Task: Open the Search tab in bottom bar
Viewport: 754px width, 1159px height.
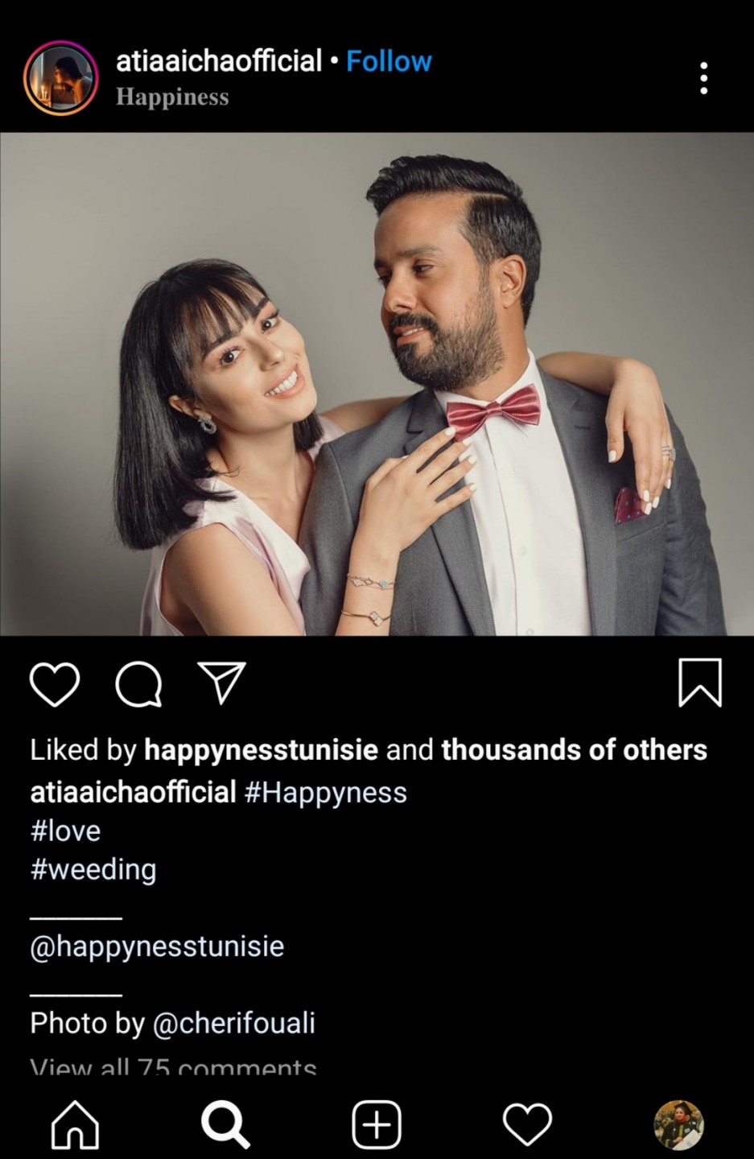Action: [225, 1124]
